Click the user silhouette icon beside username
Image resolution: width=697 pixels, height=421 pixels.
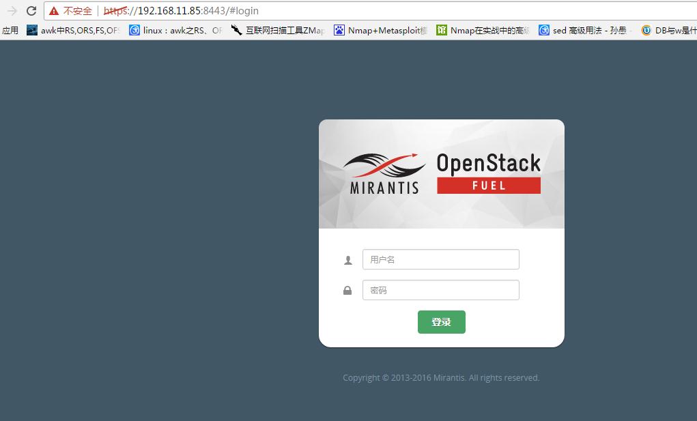(348, 260)
